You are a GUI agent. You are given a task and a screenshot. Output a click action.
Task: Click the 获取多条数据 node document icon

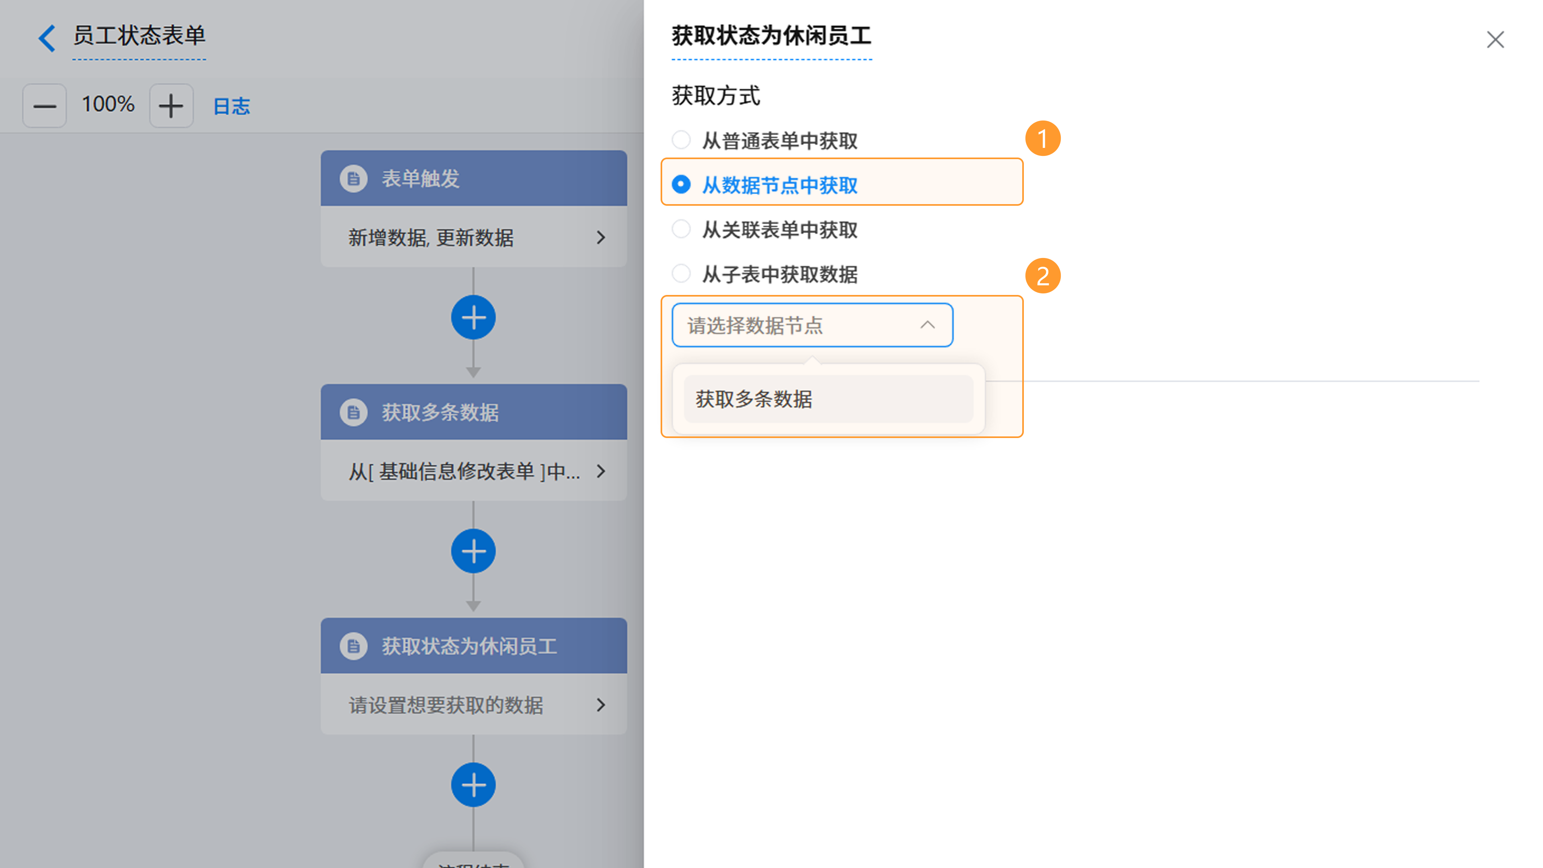(354, 412)
